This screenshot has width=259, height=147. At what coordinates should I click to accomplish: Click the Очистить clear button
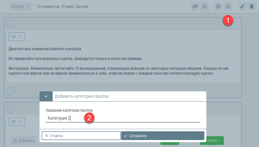pos(24,141)
